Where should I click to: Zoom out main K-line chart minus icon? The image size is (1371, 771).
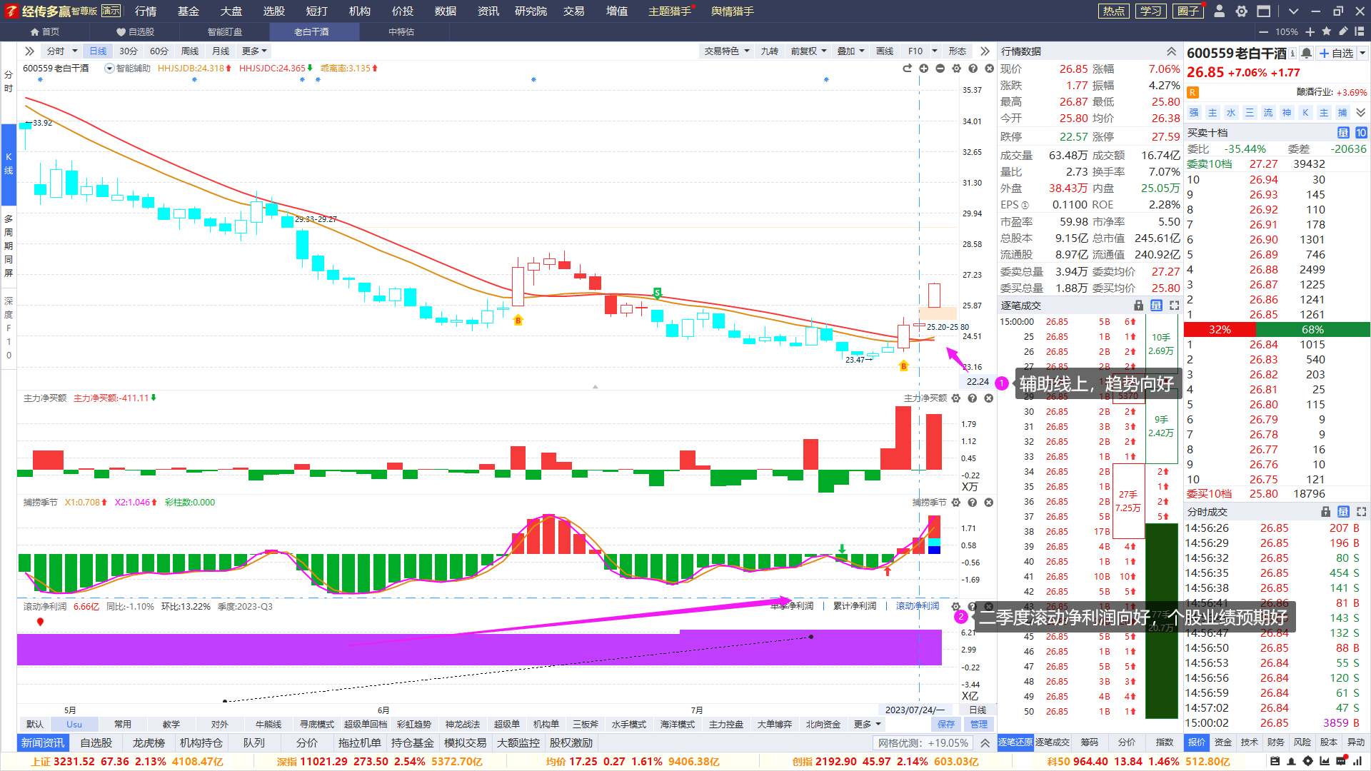point(940,69)
